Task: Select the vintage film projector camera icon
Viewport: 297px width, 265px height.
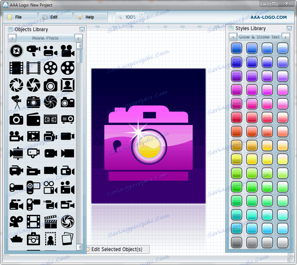Action: click(x=16, y=222)
